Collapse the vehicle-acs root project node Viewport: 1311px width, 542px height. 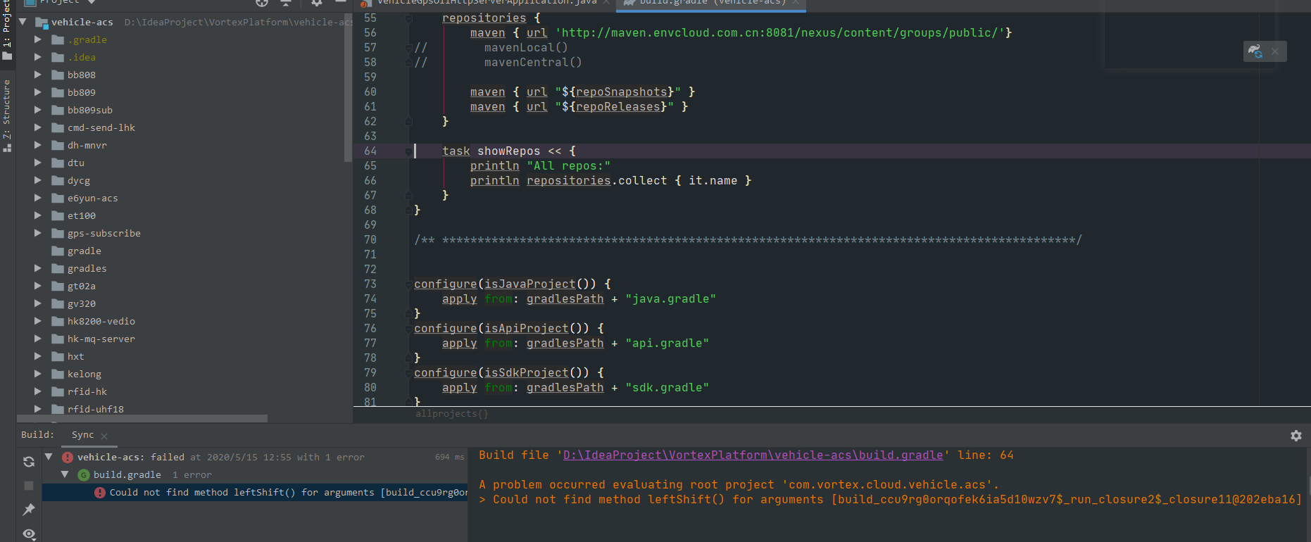tap(23, 22)
